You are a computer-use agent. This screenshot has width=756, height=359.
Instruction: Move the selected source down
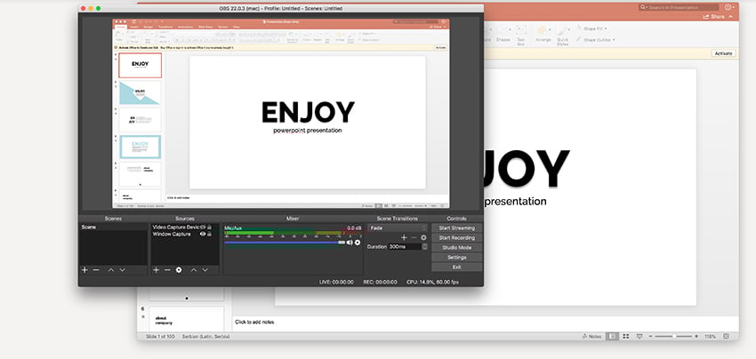point(205,269)
